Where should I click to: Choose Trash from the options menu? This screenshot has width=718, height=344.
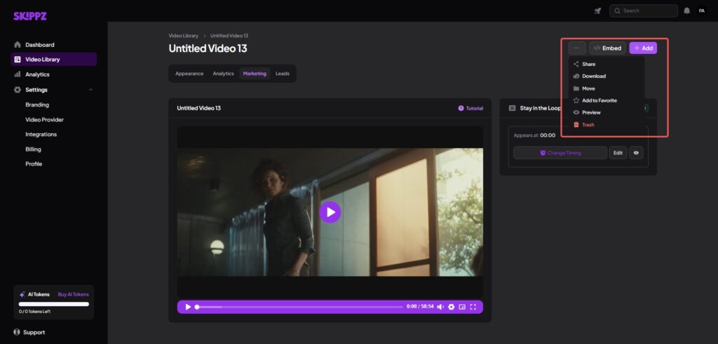click(588, 125)
